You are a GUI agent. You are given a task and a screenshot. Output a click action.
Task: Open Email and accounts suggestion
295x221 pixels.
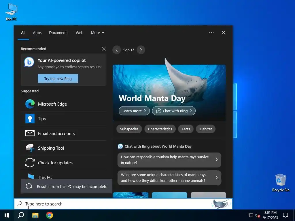63,133
